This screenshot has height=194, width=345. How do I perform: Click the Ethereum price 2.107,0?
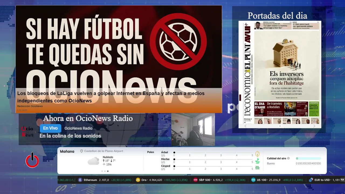103,180
